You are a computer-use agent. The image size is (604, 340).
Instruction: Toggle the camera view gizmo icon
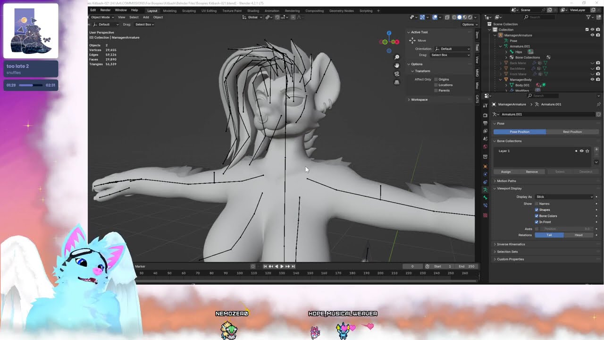point(397,74)
